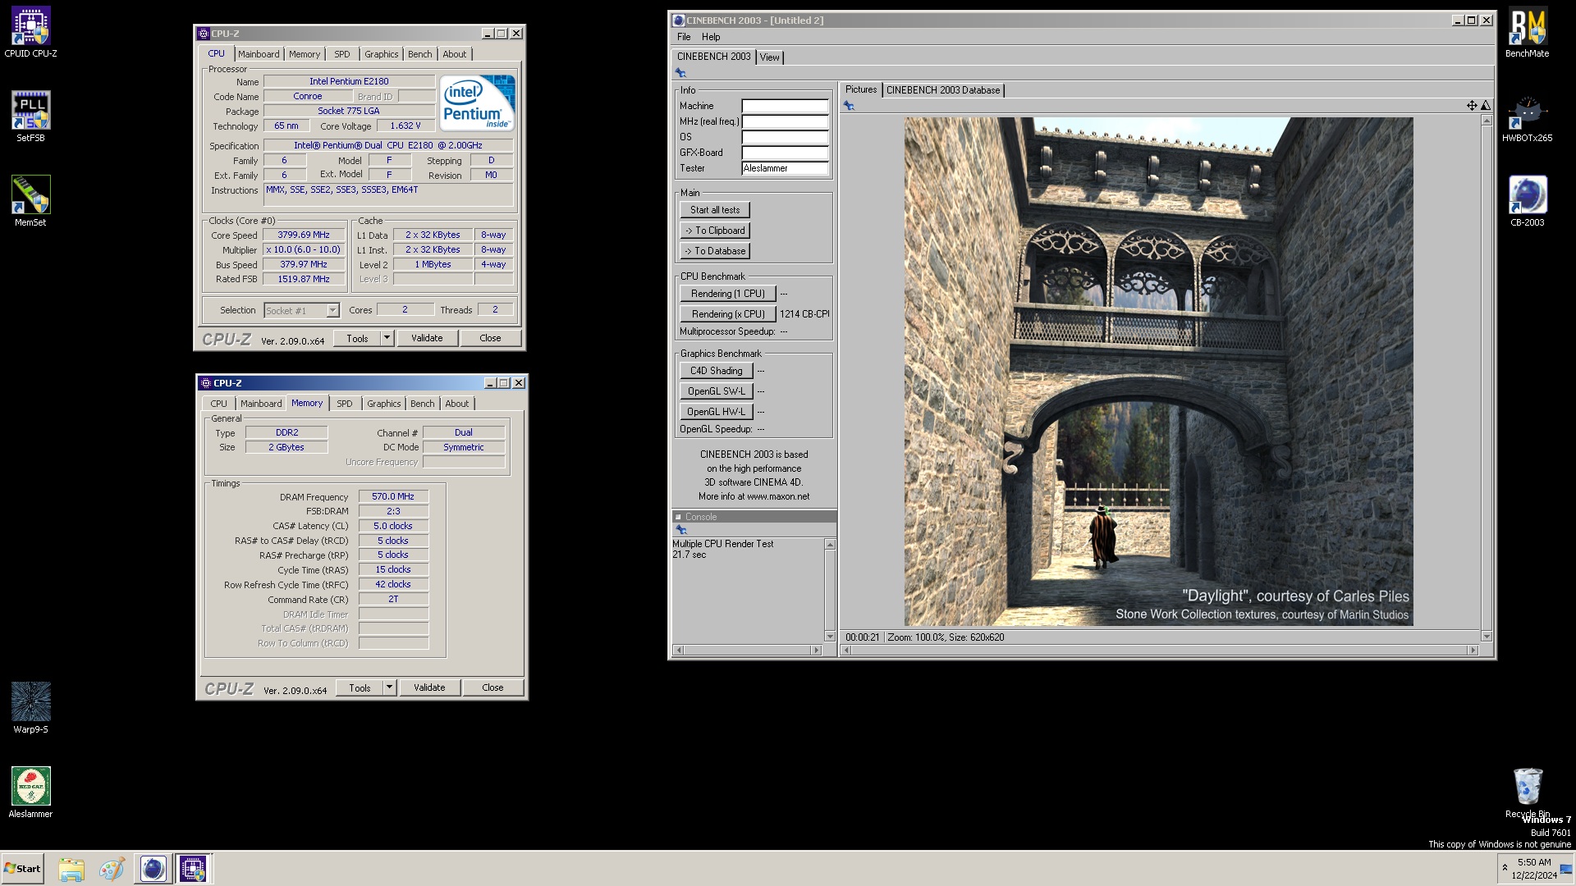The image size is (1576, 886).
Task: Click the top CPU-Z window title icon
Action: pyautogui.click(x=204, y=34)
